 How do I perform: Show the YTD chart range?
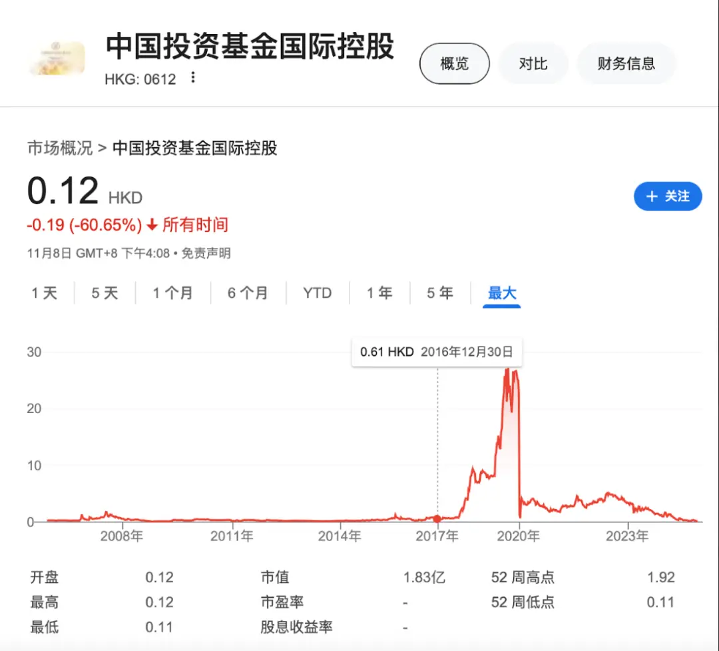point(317,293)
